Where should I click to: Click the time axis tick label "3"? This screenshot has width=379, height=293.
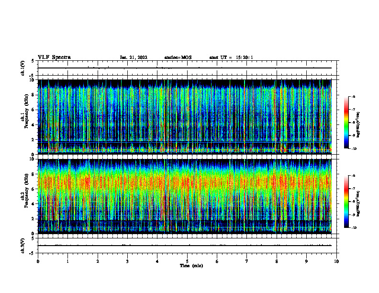click(x=127, y=261)
